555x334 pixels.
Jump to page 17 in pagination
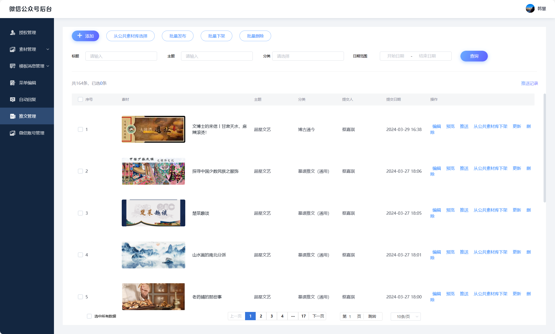click(x=303, y=316)
